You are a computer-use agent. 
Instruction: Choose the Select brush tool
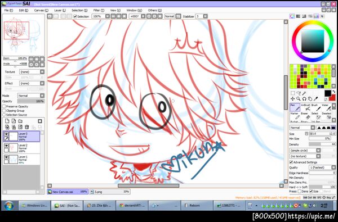315,116
